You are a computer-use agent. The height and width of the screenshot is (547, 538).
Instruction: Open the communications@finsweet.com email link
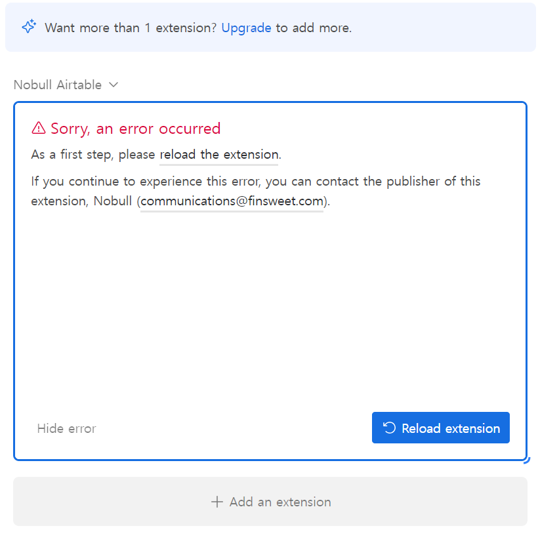click(x=232, y=201)
